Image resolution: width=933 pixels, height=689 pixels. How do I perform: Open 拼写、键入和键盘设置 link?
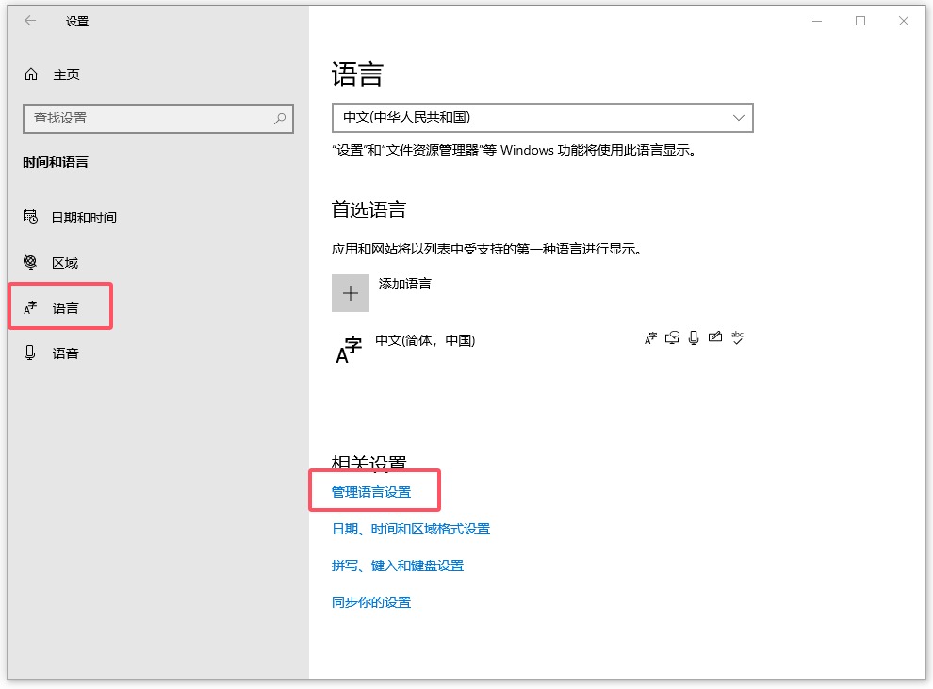[x=398, y=566]
